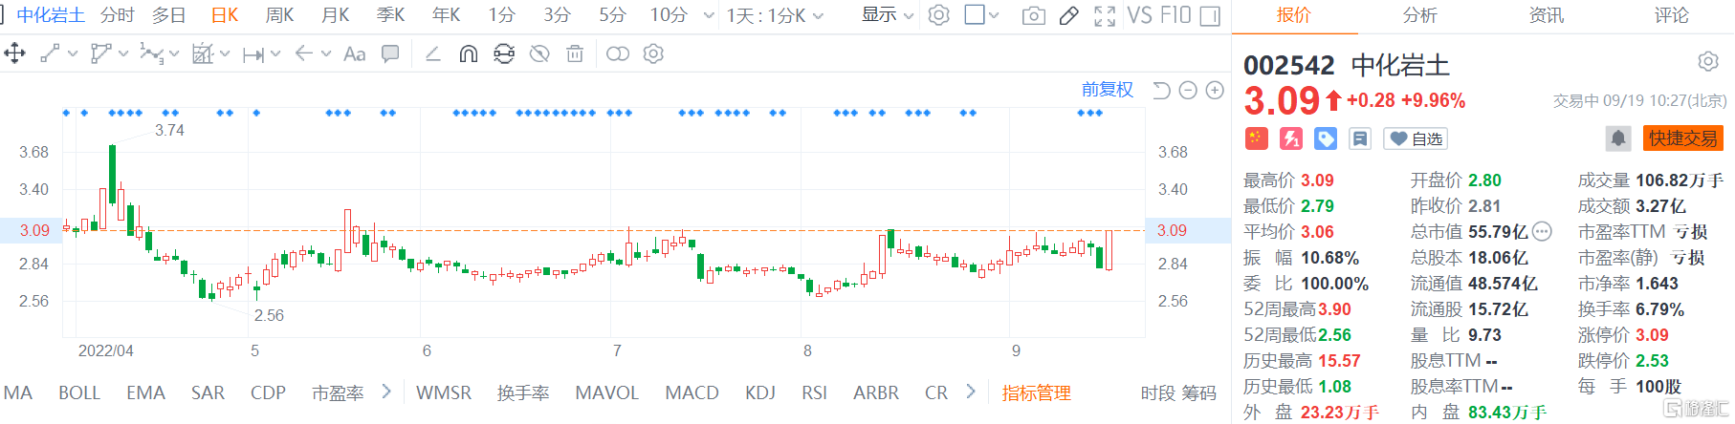Switch to 月K monthly chart
This screenshot has width=1735, height=424.
336,15
